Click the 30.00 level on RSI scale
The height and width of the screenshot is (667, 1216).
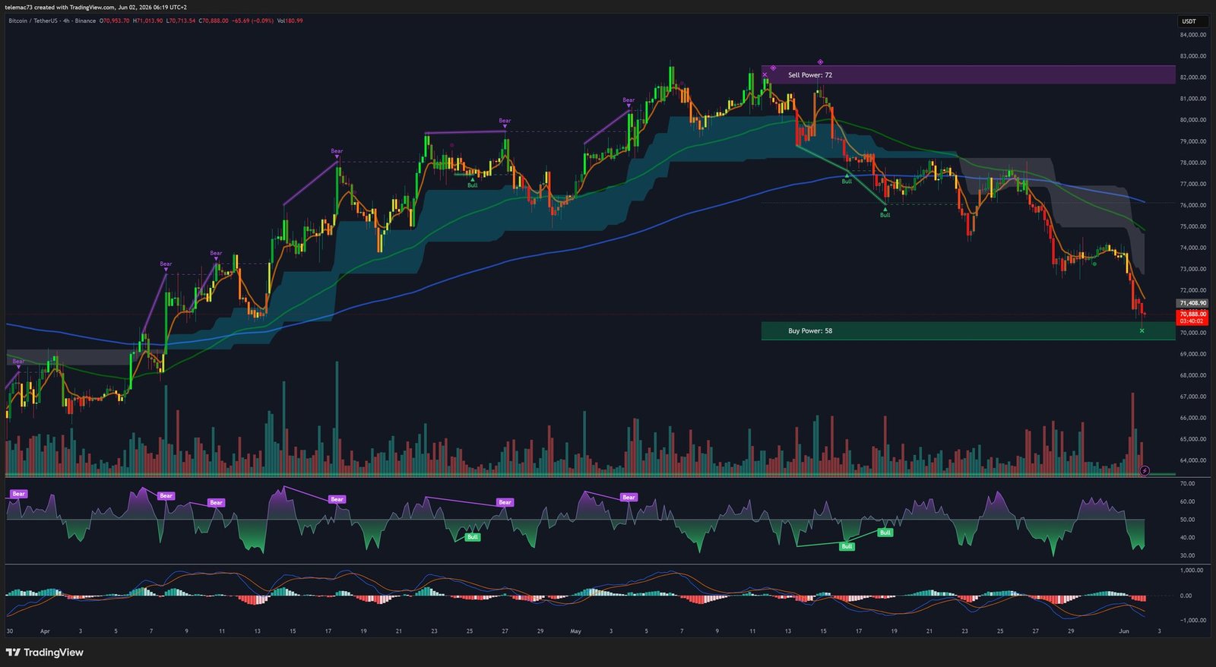click(1187, 555)
